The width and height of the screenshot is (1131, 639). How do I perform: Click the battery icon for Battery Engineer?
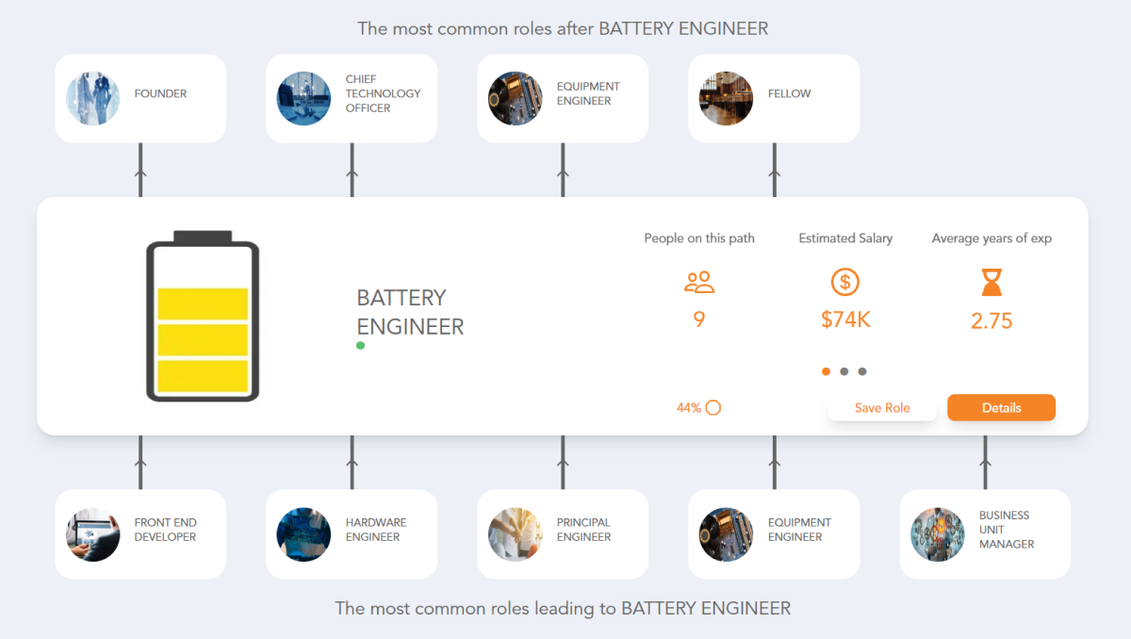(203, 317)
